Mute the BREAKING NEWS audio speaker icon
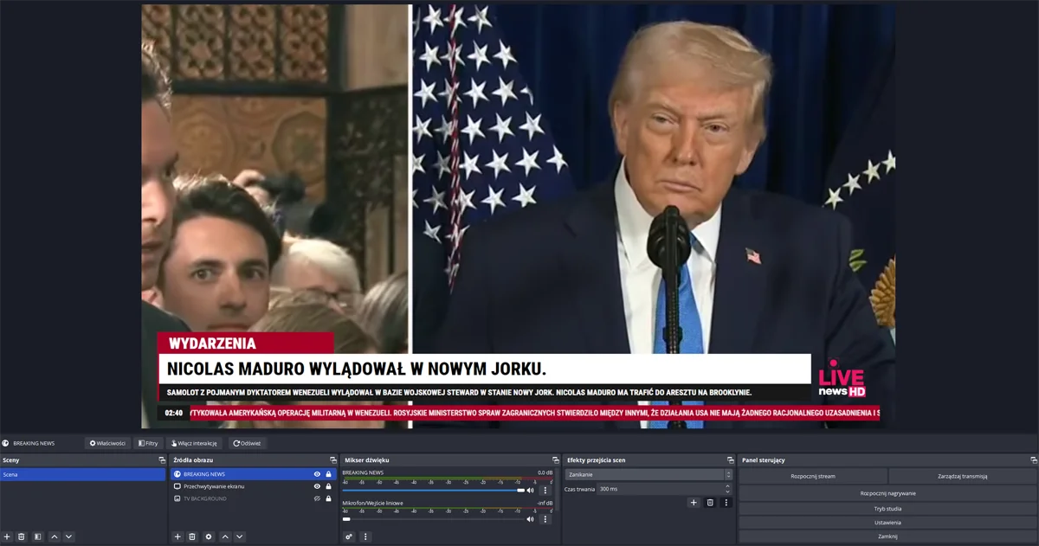Viewport: 1039px width, 546px height. 530,491
